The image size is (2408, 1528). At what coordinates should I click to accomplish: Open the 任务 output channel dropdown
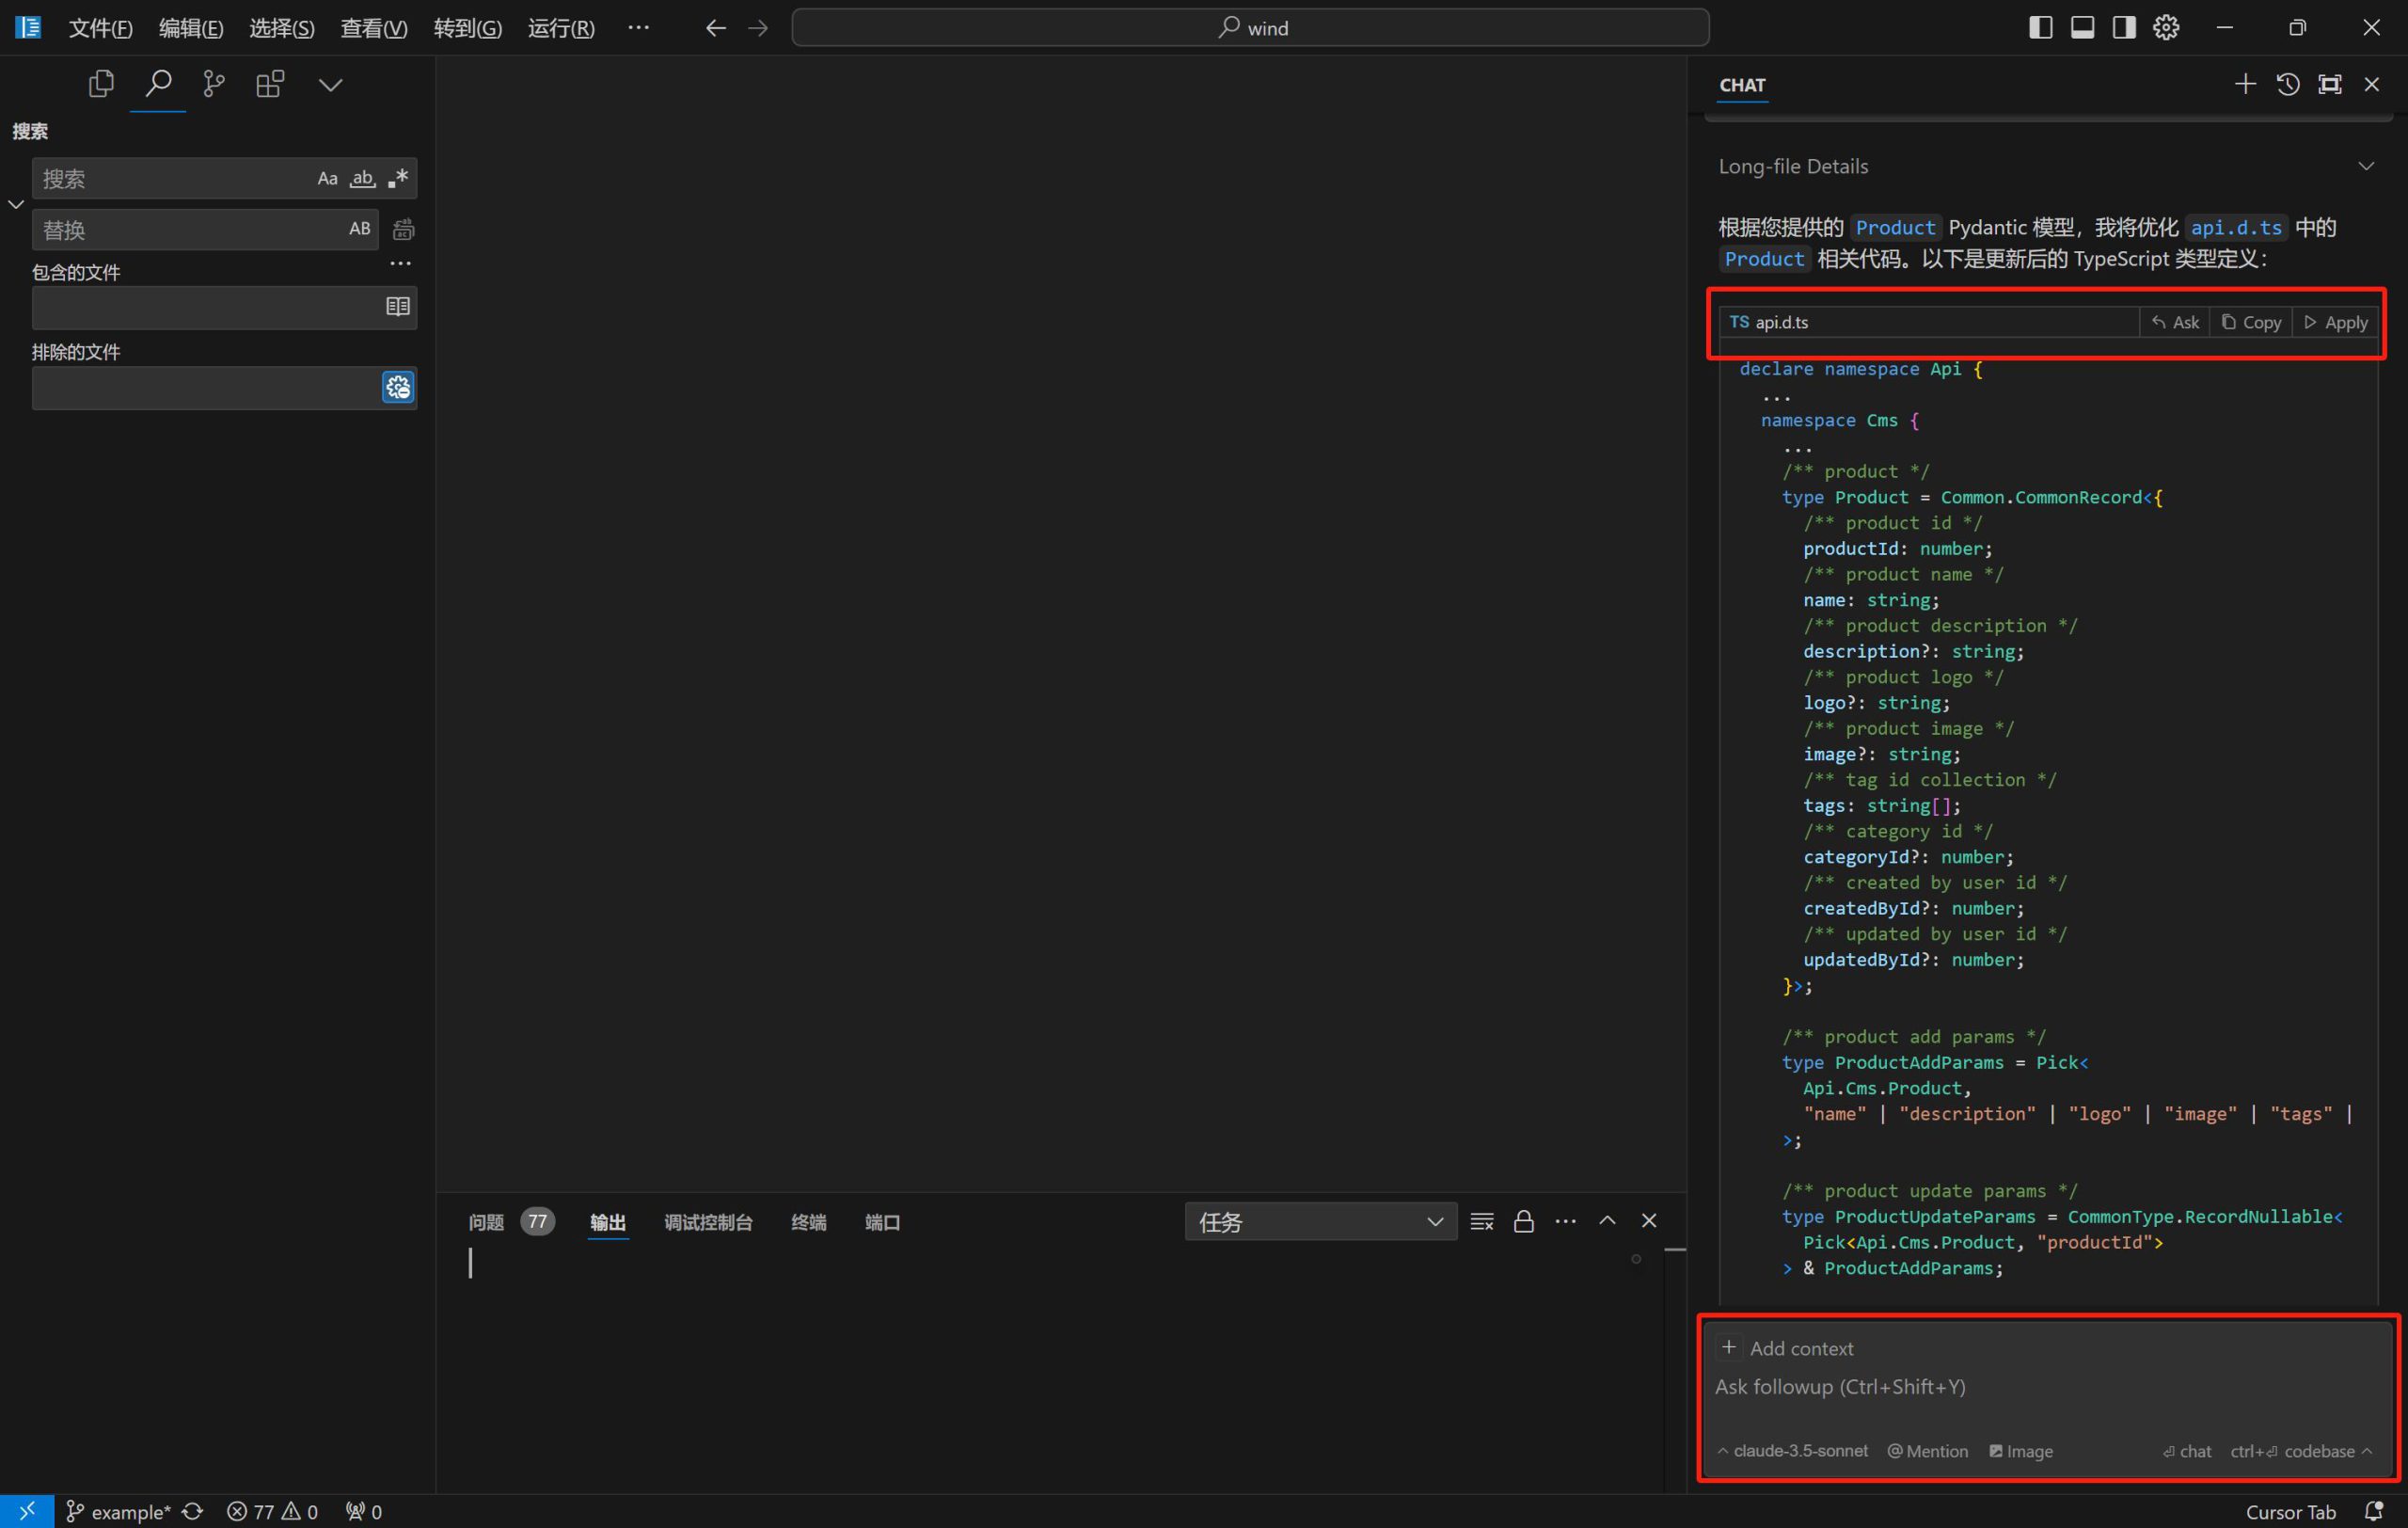pos(1320,1221)
